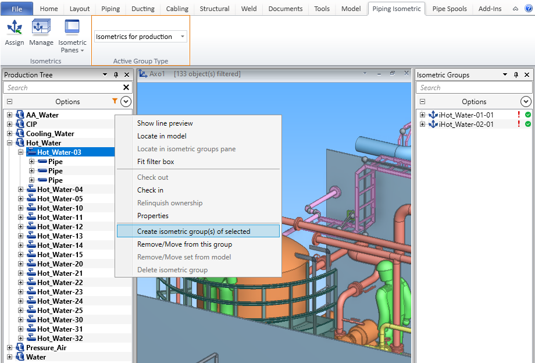Click the orange filter icon in Production Tree
Screen dimensions: 535x363
tap(115, 101)
